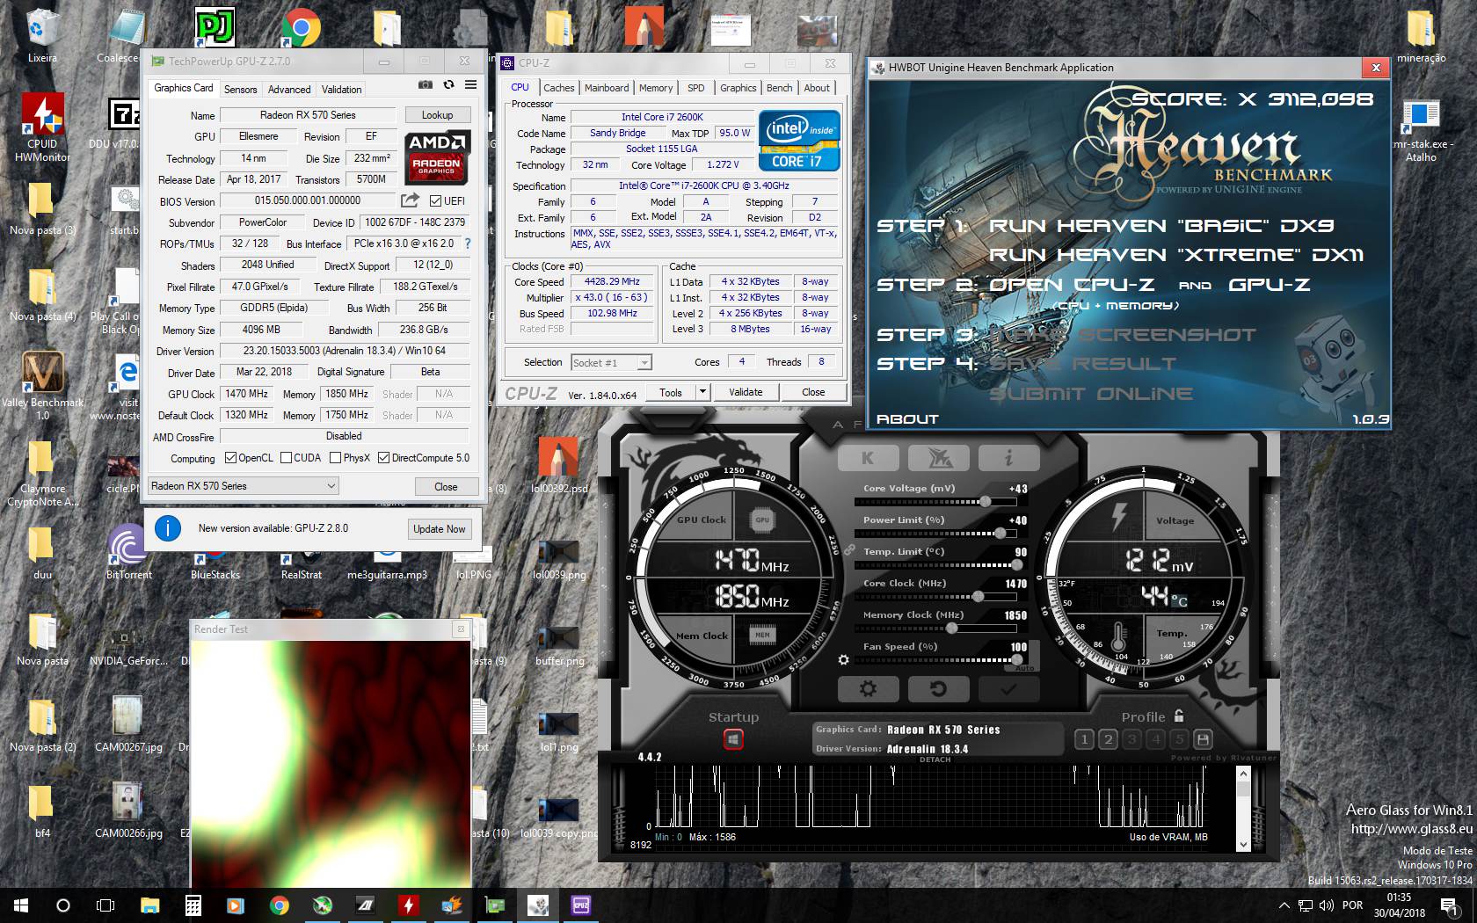Viewport: 1477px width, 923px height.
Task: Toggle the CUDA checkbox
Action: (x=285, y=458)
